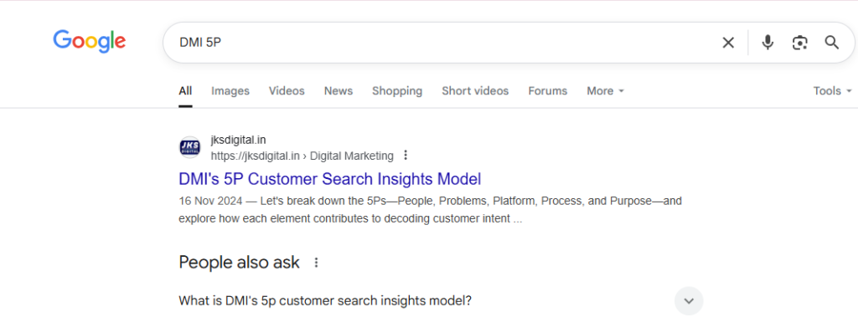The image size is (858, 317).
Task: Open the Tools dropdown
Action: point(832,90)
